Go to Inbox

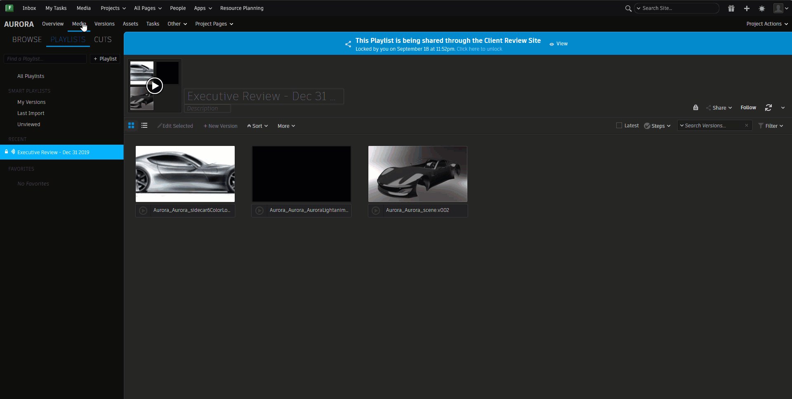click(x=29, y=8)
